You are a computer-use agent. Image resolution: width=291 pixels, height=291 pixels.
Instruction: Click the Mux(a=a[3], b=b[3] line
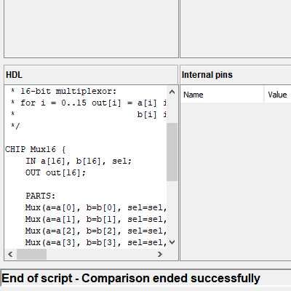pos(96,242)
